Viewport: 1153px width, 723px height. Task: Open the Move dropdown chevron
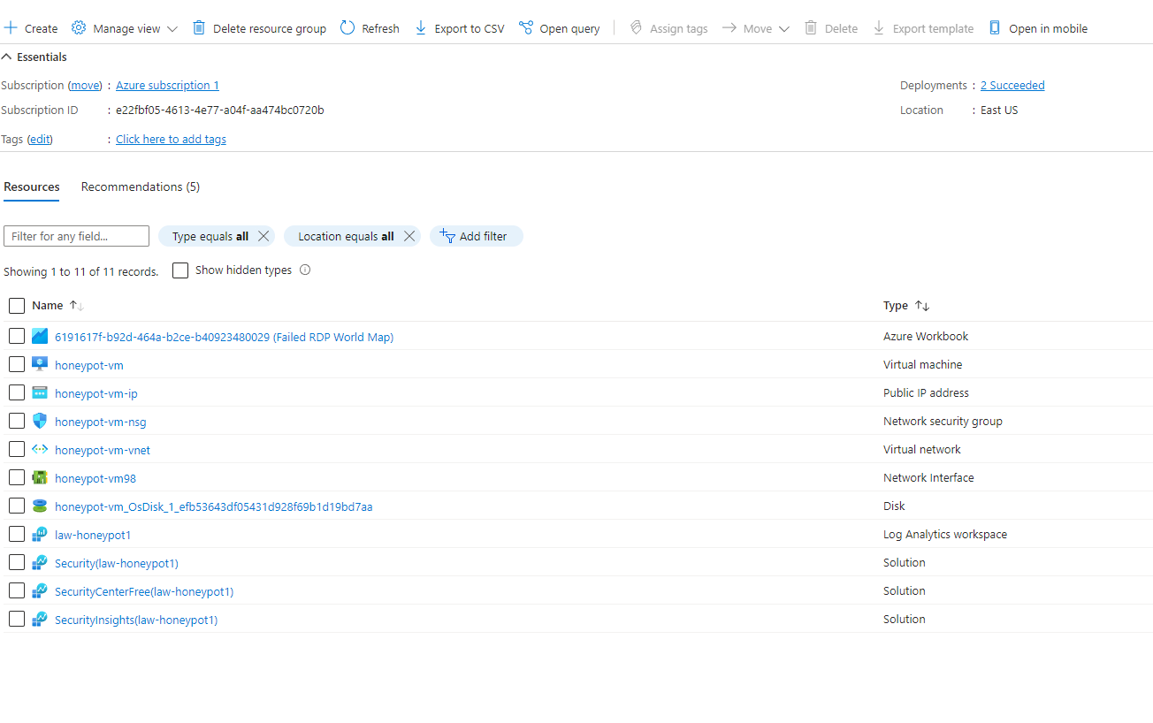coord(784,29)
